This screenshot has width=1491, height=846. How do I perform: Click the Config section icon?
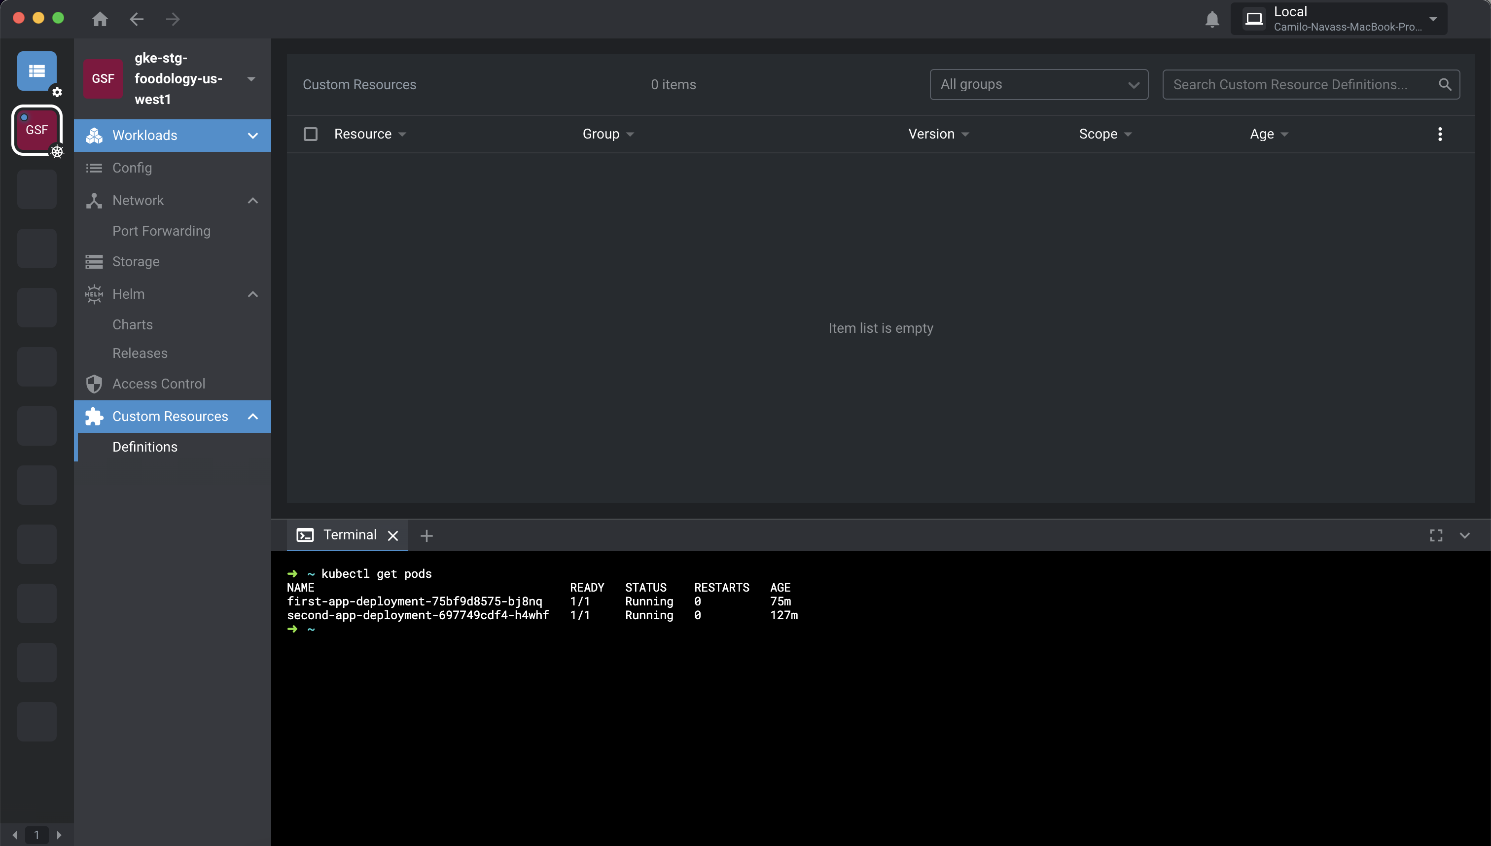pos(94,168)
